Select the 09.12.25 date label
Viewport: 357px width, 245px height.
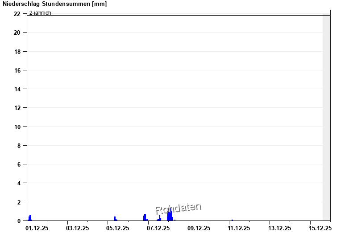(199, 229)
